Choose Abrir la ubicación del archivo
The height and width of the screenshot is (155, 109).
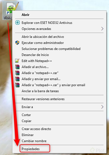pyautogui.click(x=43, y=37)
